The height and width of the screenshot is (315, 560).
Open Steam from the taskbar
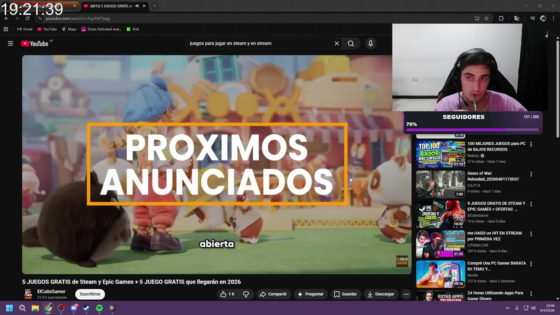[x=87, y=308]
